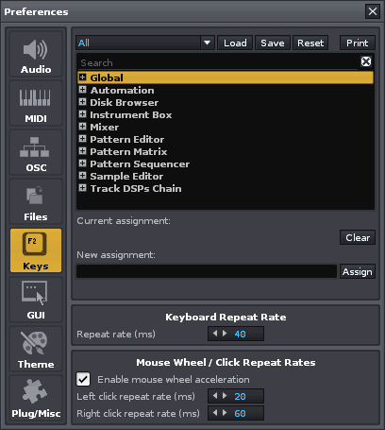Clear the search field with X icon
385x430 pixels.
point(366,61)
